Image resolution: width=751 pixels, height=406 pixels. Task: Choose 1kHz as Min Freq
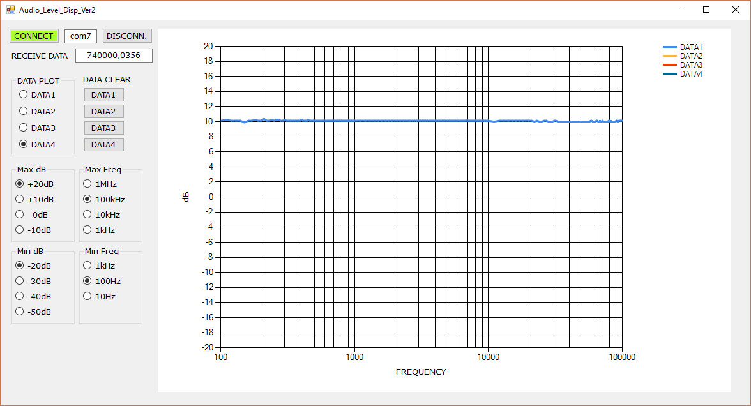click(x=87, y=266)
